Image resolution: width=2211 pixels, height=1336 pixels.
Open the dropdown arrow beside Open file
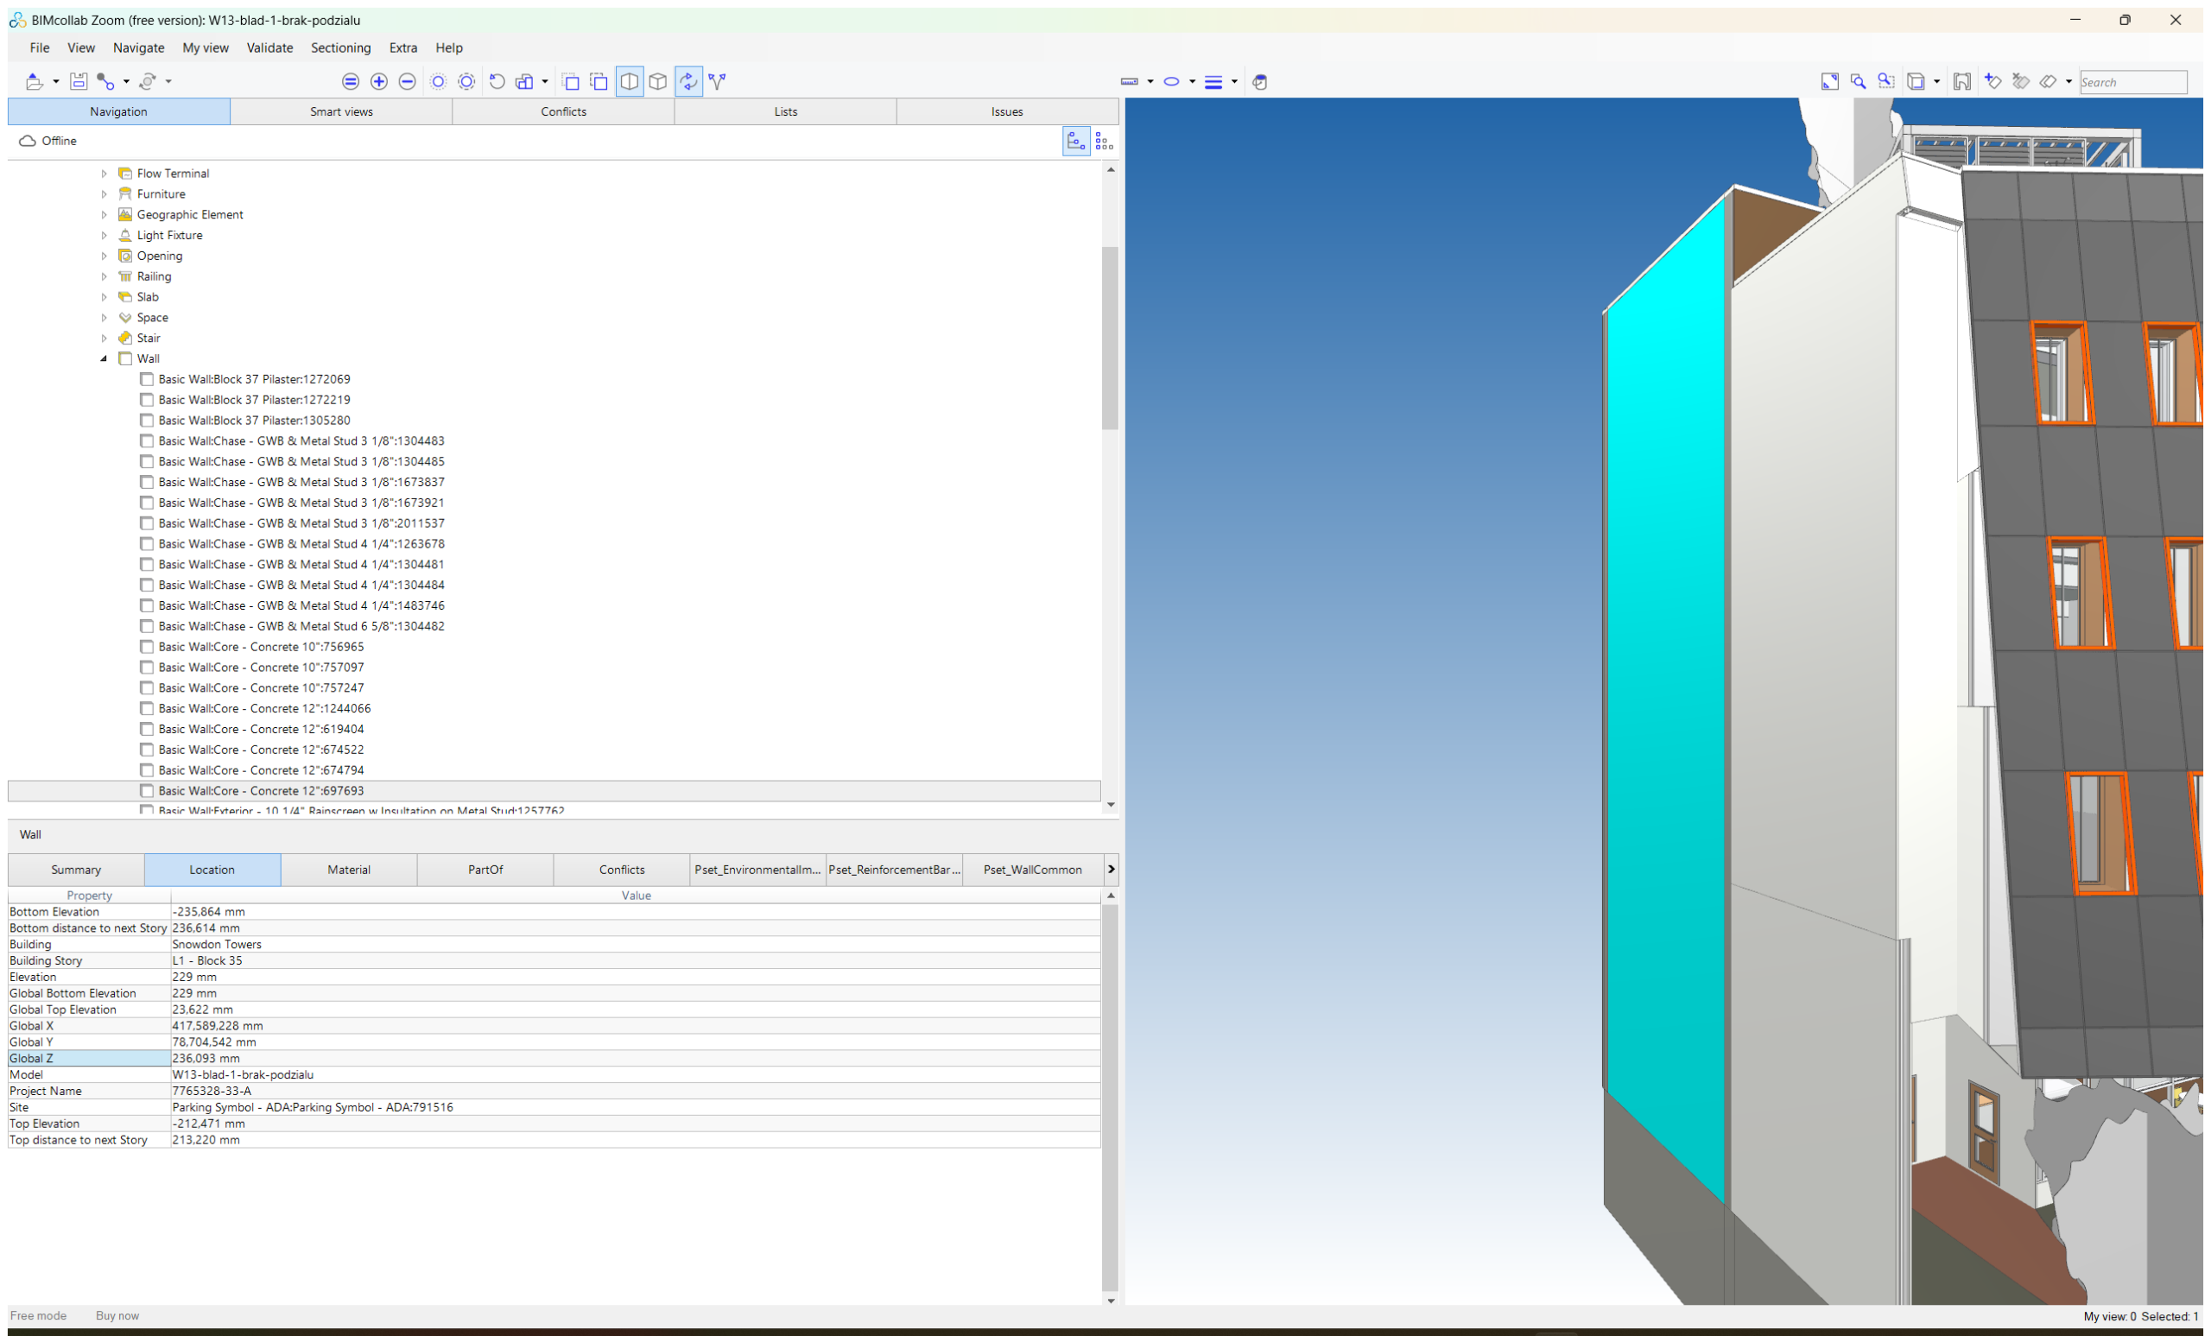point(55,82)
